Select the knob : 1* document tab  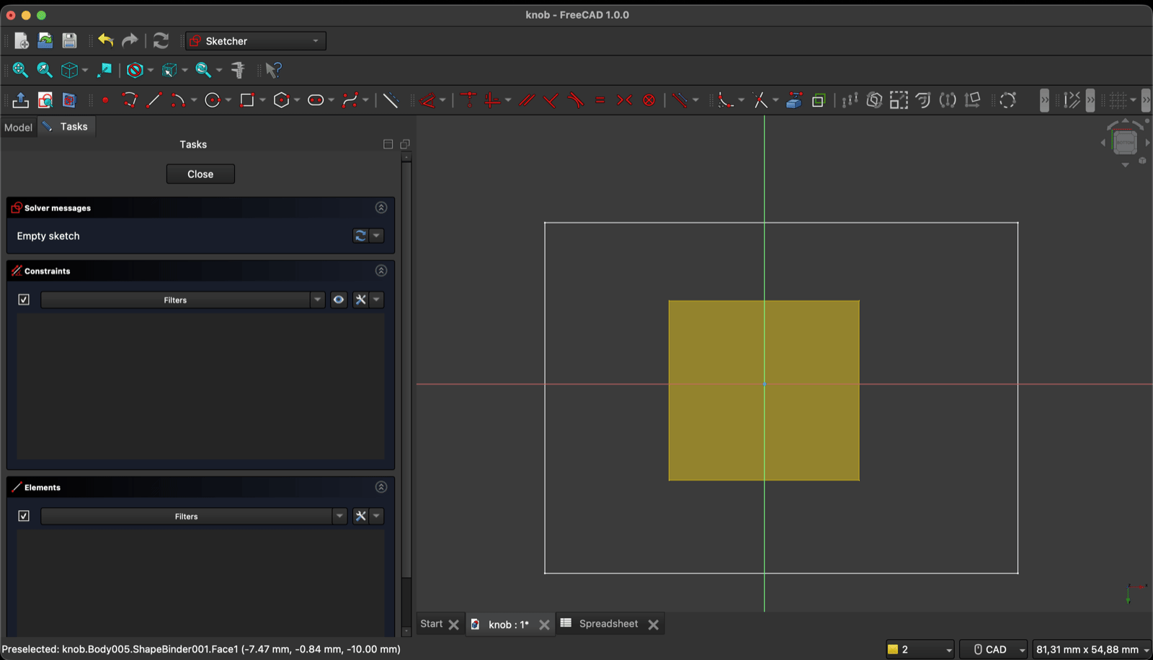pos(509,625)
